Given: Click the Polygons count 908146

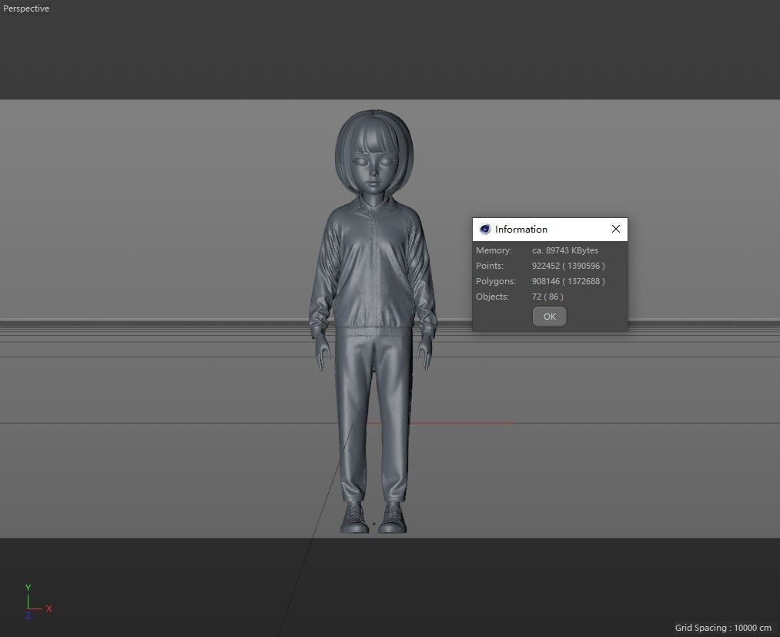Looking at the screenshot, I should pyautogui.click(x=547, y=280).
